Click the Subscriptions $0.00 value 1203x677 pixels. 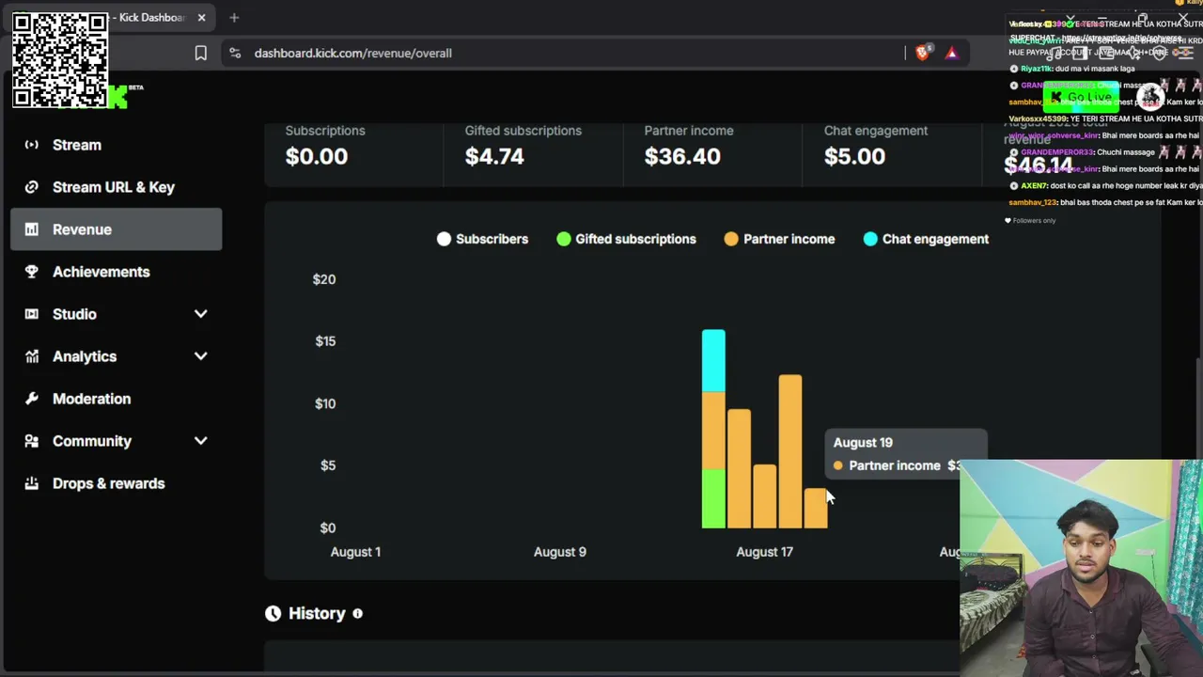click(x=317, y=156)
